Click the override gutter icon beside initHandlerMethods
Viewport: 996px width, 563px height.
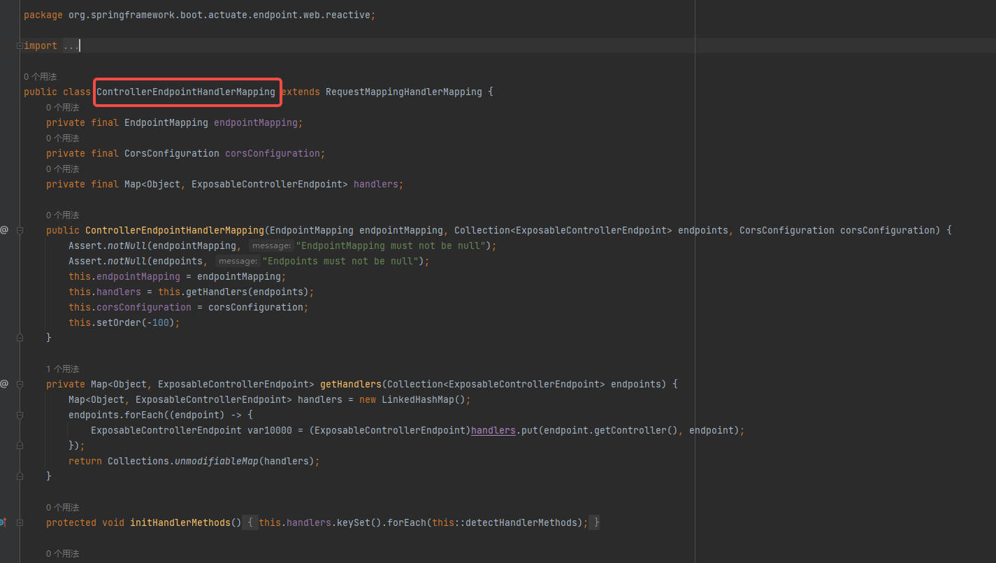[x=3, y=522]
